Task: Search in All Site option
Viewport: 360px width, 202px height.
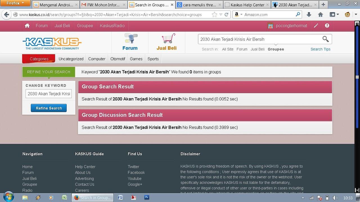Action: [x=228, y=49]
